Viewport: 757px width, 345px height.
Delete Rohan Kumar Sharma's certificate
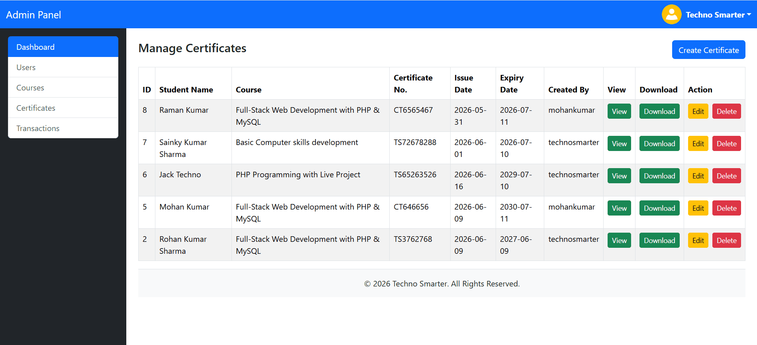(726, 241)
